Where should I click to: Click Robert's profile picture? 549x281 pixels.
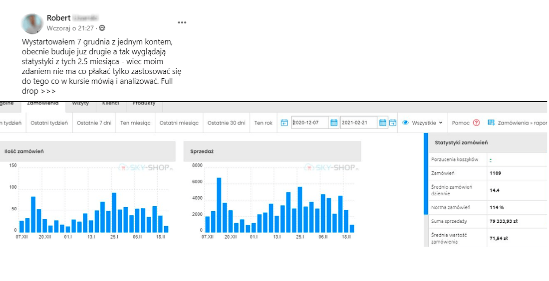click(x=32, y=23)
